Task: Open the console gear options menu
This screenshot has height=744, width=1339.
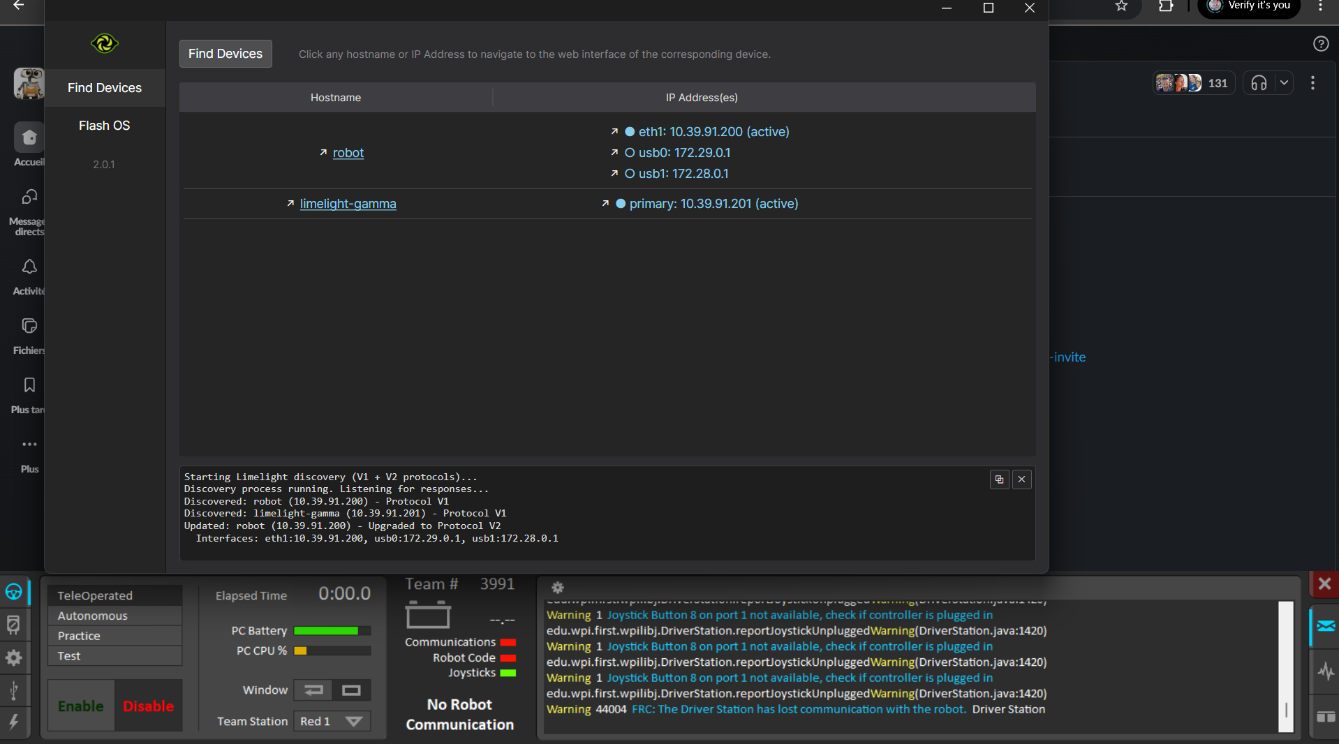Action: point(557,588)
